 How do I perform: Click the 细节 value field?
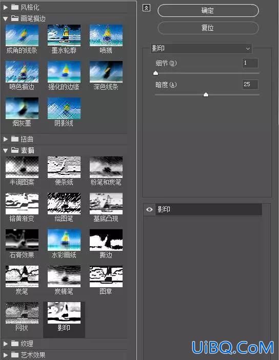250,63
